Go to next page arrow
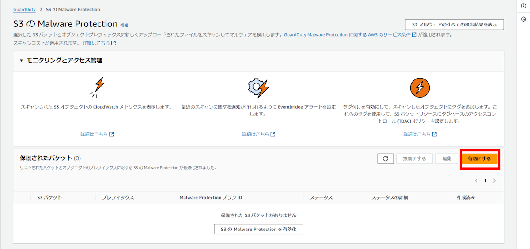The image size is (530, 249). [x=494, y=181]
